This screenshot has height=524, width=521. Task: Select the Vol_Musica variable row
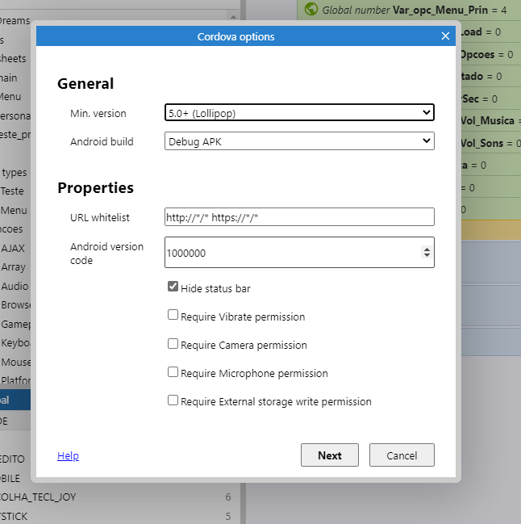point(491,120)
